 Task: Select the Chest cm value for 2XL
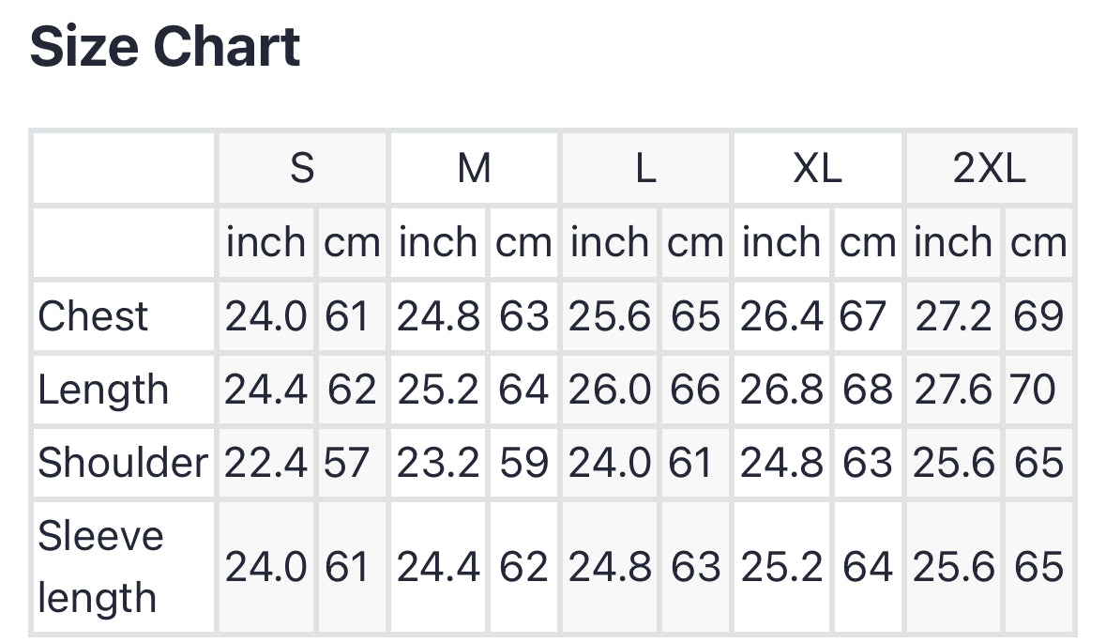pyautogui.click(x=1038, y=316)
